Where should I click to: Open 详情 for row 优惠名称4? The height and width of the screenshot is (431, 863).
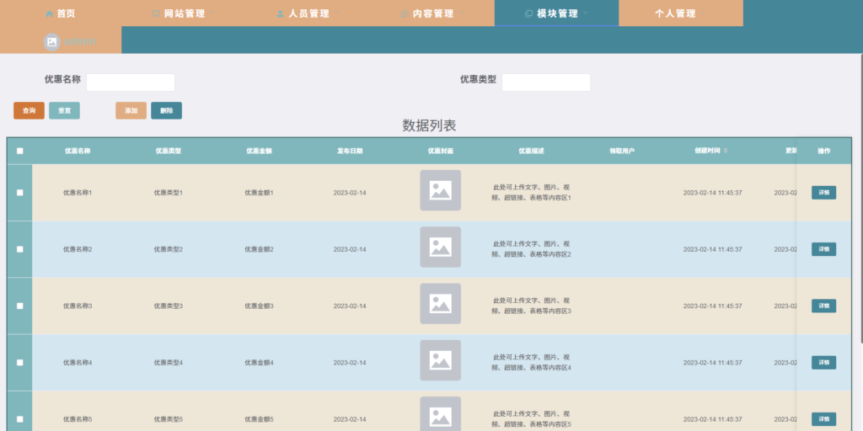pyautogui.click(x=823, y=362)
